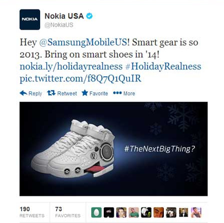Click the egg avatar on green background
224x223 pixels.
(96, 212)
